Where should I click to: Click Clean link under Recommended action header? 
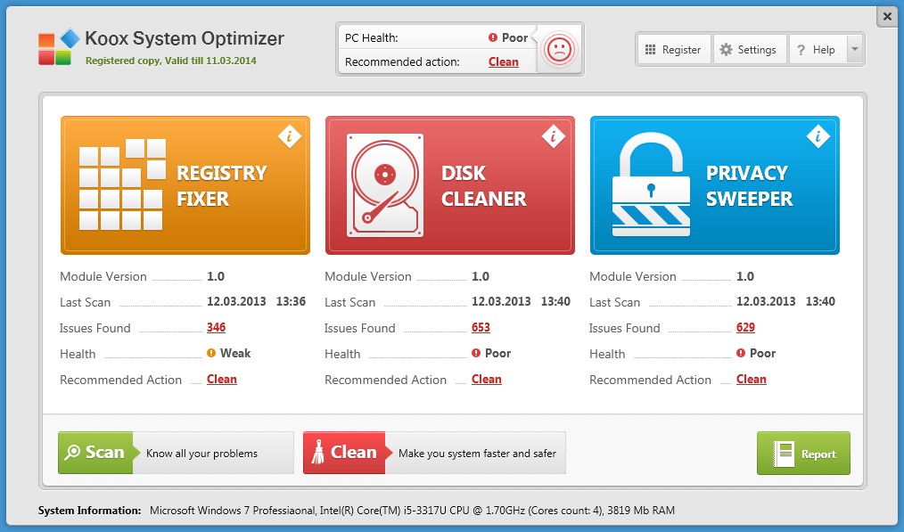tap(504, 61)
